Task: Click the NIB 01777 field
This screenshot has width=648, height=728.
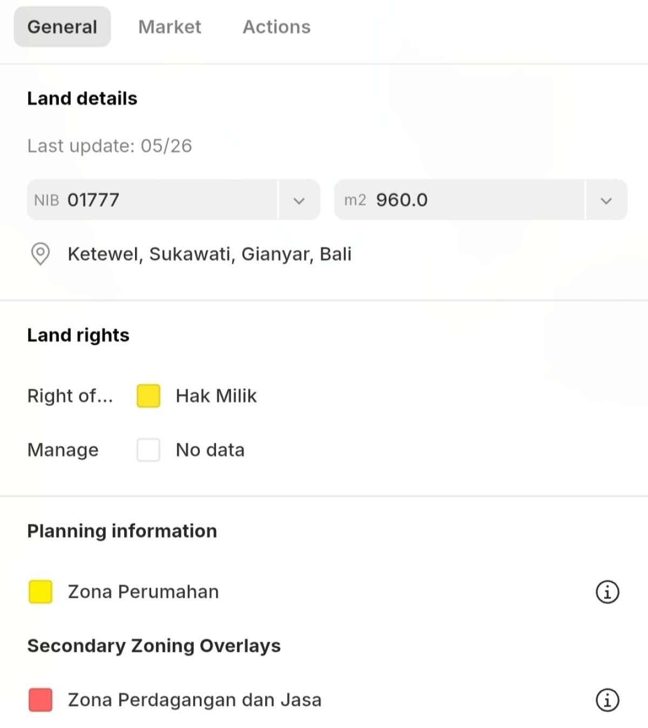Action: (153, 200)
